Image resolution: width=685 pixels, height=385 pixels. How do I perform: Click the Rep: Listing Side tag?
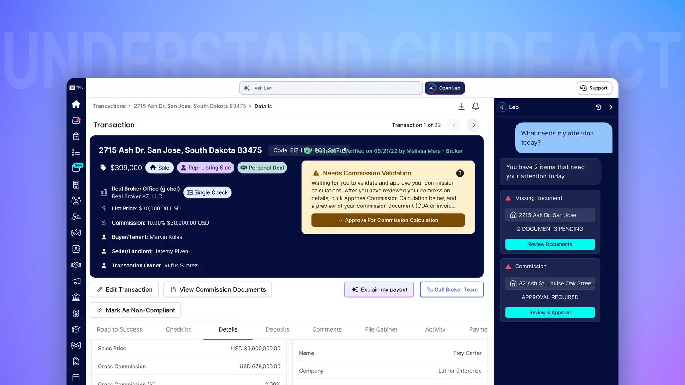click(x=206, y=168)
